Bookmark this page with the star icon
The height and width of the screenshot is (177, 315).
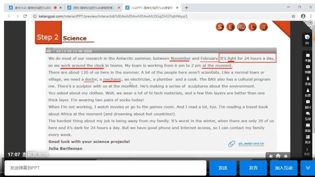[293, 16]
